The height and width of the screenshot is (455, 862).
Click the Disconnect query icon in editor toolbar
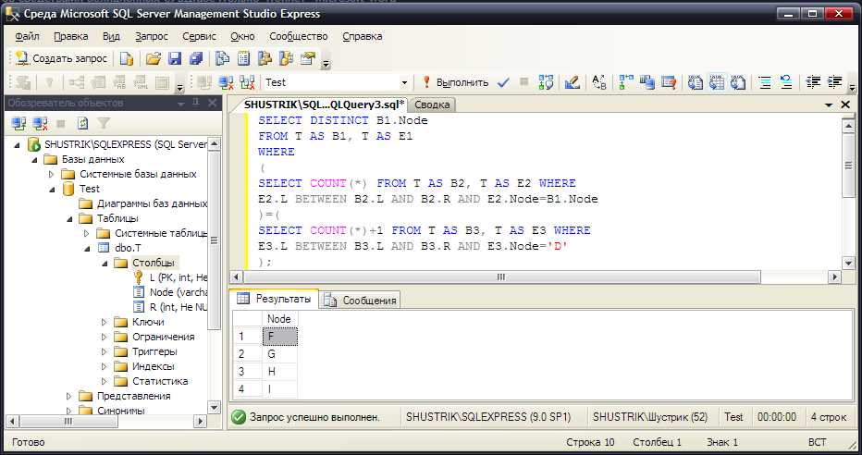pyautogui.click(x=226, y=82)
